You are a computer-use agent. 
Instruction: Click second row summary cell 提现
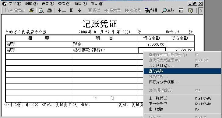click(x=39, y=50)
